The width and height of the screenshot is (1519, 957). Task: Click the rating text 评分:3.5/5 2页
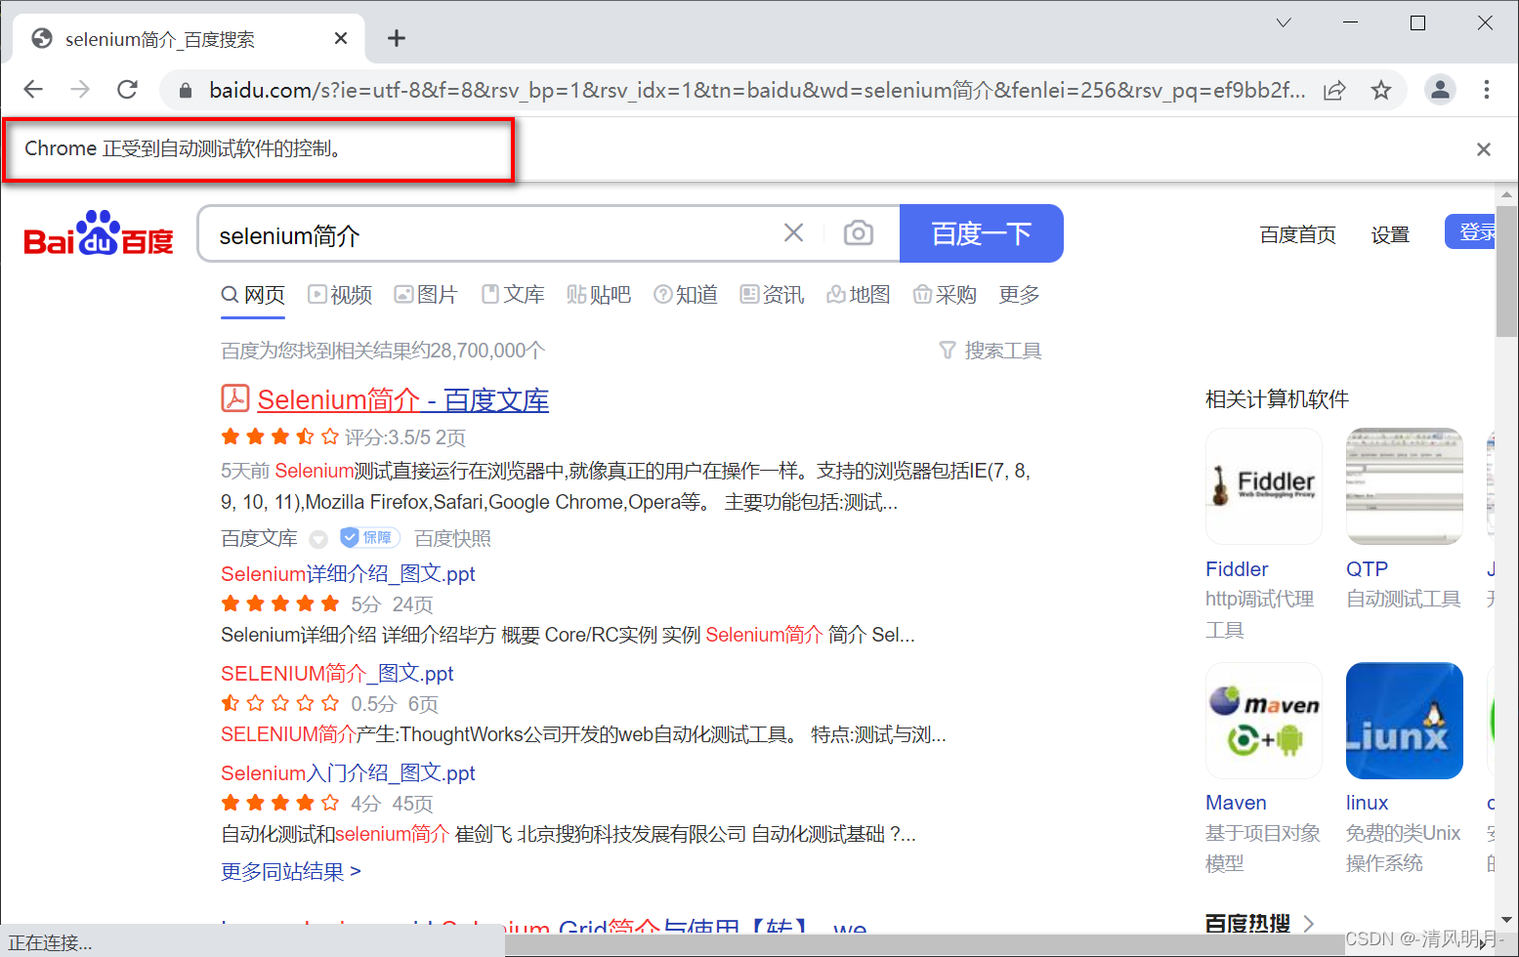tap(405, 437)
